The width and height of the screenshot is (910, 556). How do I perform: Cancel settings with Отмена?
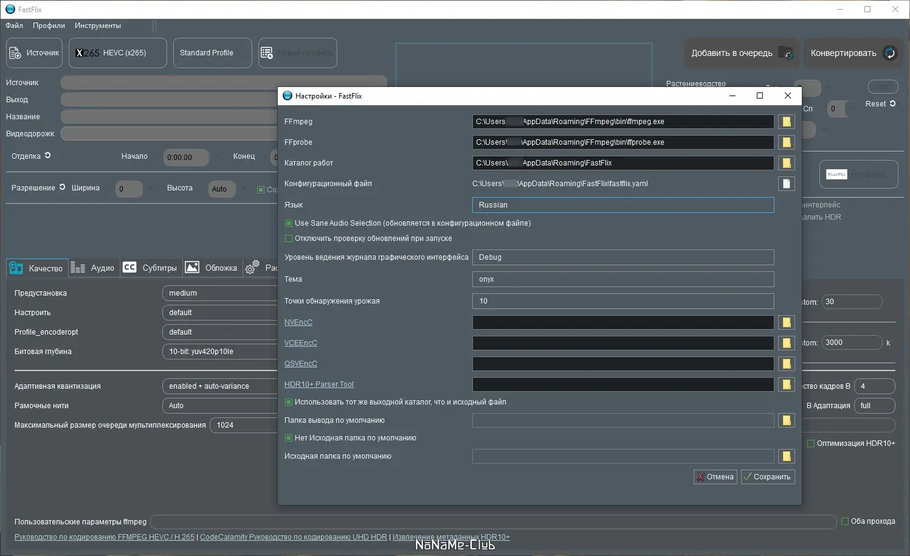(x=715, y=477)
